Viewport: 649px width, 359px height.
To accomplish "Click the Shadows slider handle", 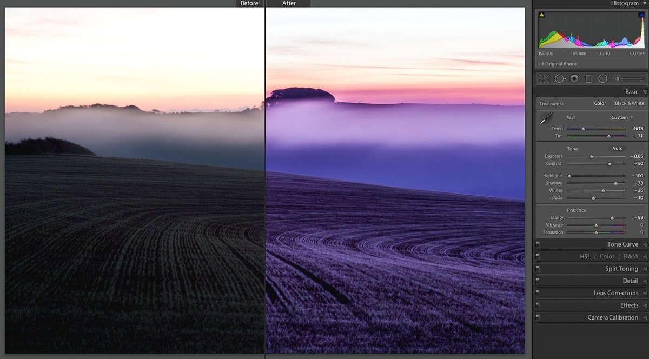I will [x=615, y=183].
